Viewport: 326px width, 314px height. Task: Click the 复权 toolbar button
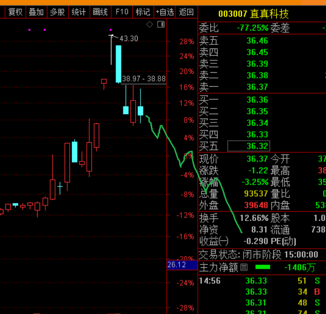[15, 12]
